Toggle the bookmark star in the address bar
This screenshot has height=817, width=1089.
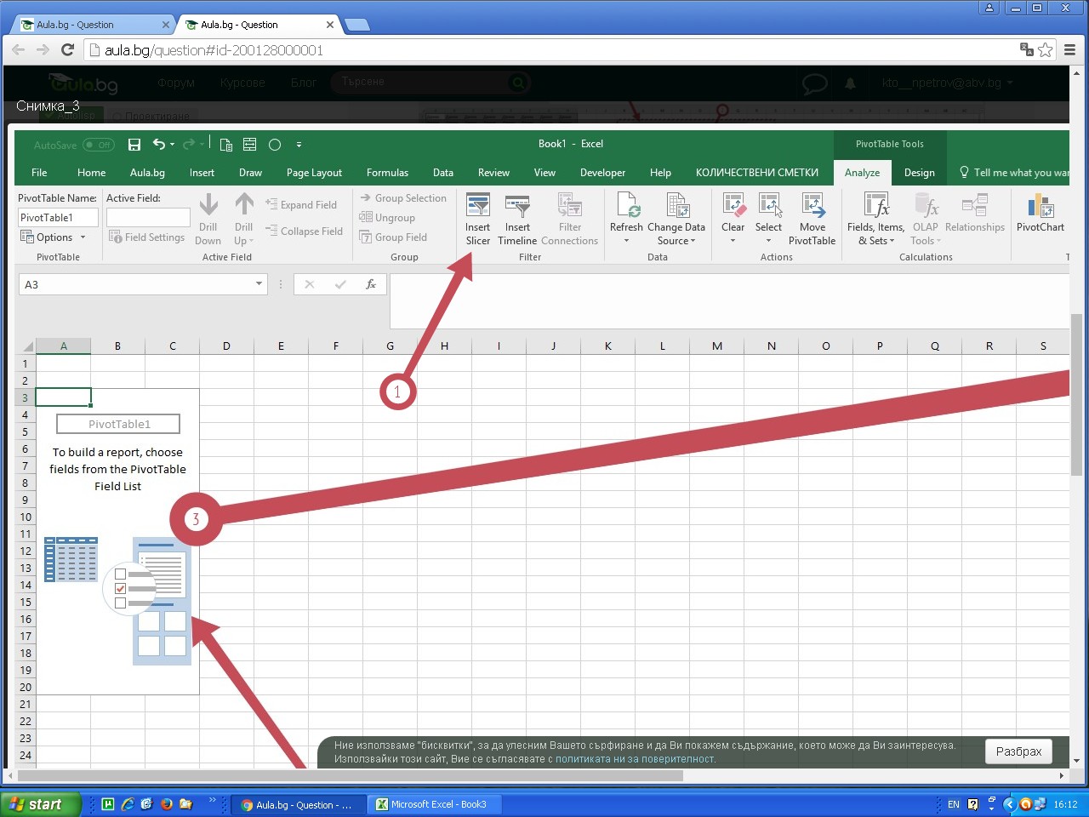pos(1046,49)
